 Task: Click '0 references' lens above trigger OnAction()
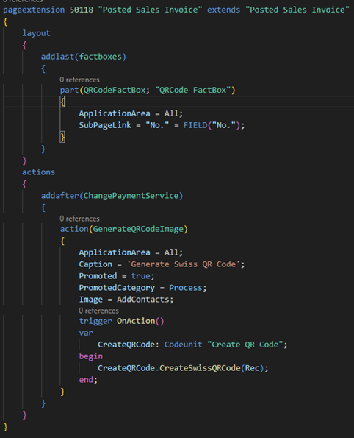[x=98, y=311]
